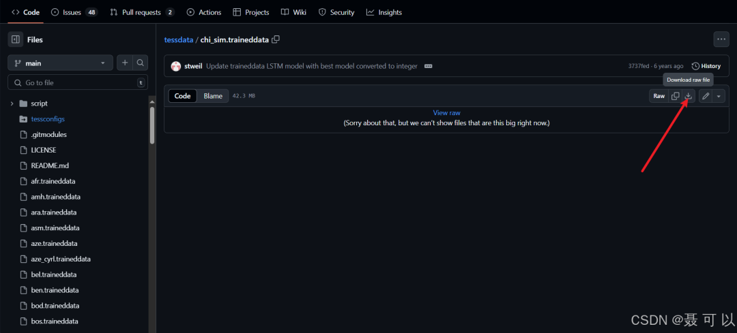This screenshot has height=333, width=737.
Task: Select amh.traineddata file
Action: (55, 197)
